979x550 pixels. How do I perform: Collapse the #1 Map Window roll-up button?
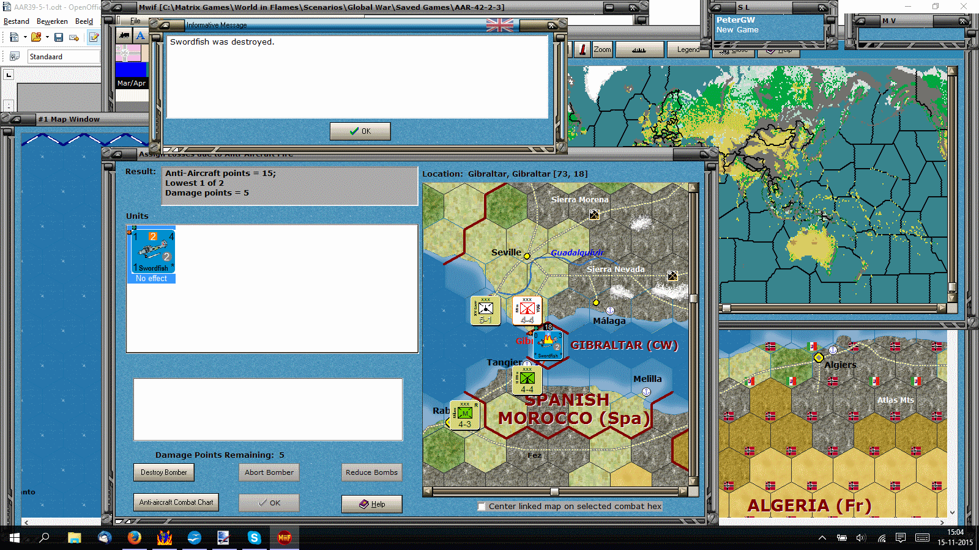tap(16, 119)
